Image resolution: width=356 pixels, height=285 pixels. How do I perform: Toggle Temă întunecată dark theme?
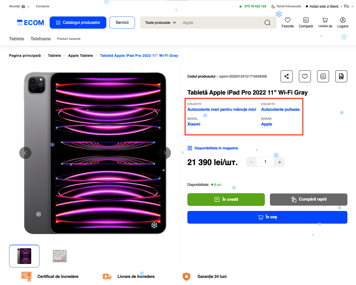(x=286, y=6)
